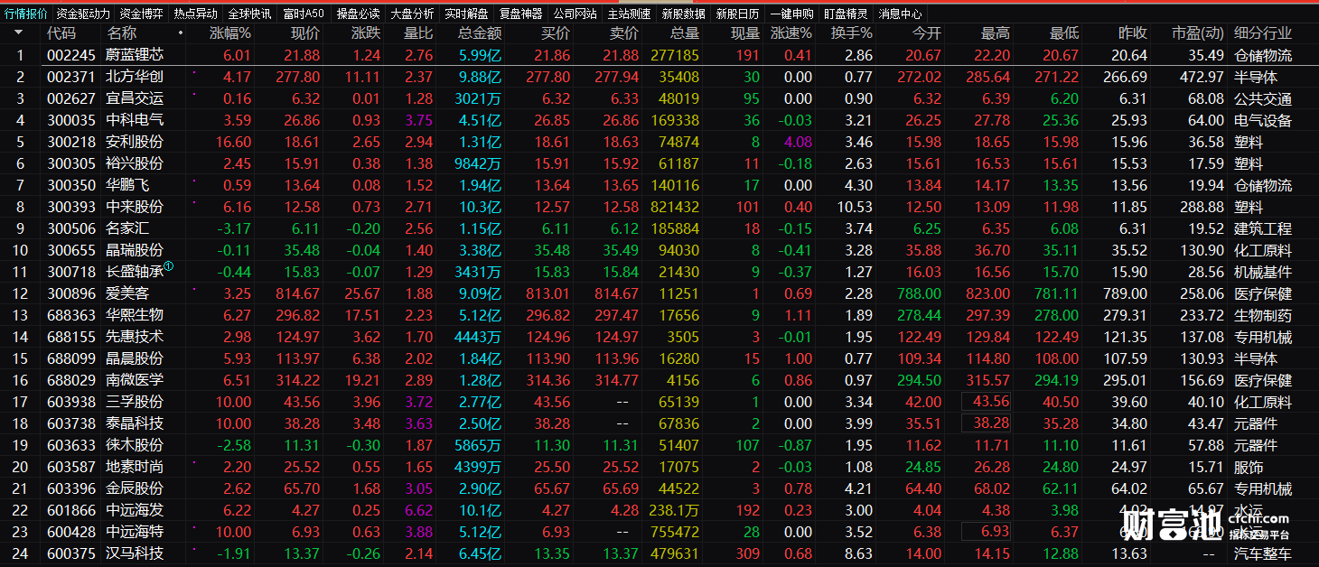The height and width of the screenshot is (567, 1319).
Task: Click the 卖价 column header
Action: point(624,33)
